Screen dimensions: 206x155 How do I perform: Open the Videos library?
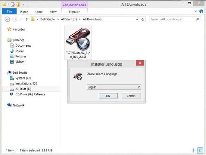pyautogui.click(x=20, y=62)
